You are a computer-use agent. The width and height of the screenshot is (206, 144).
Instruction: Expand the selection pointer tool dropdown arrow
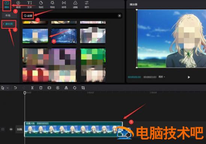[7, 88]
